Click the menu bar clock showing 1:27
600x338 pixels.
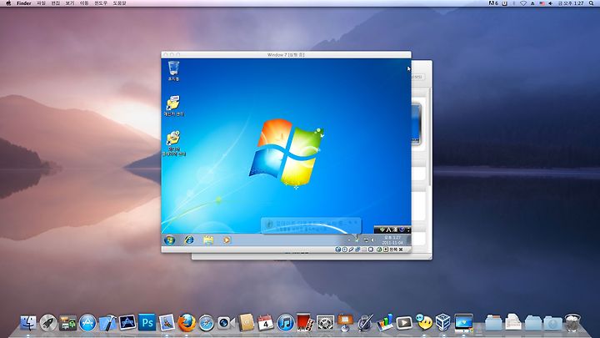point(571,3)
